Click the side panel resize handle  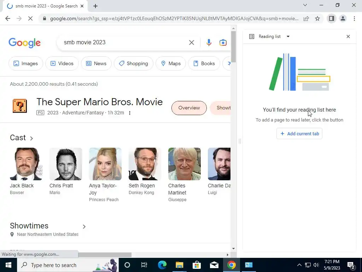(x=240, y=141)
